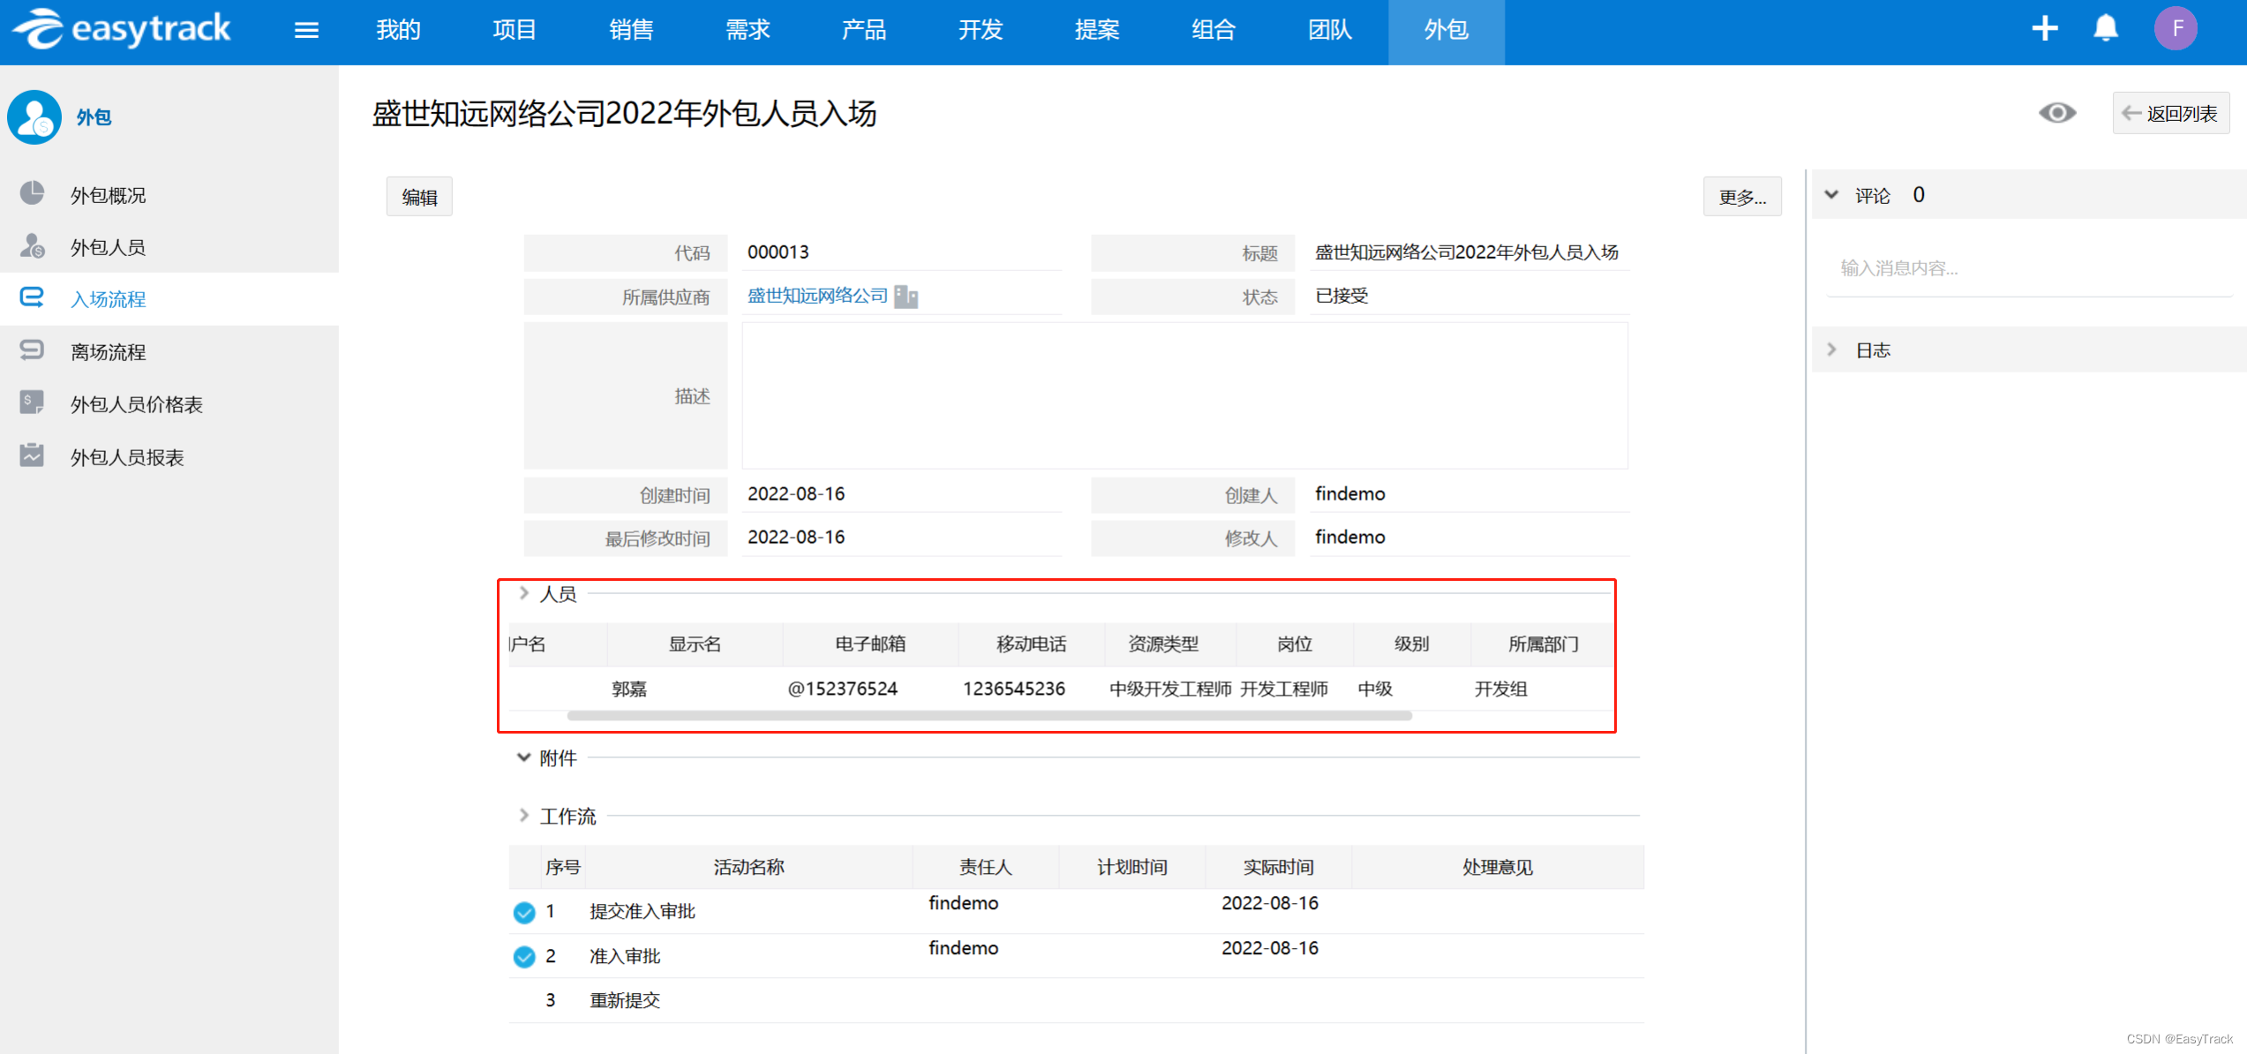Collapse the 评论 section
Viewport: 2247px width, 1054px height.
(1831, 194)
